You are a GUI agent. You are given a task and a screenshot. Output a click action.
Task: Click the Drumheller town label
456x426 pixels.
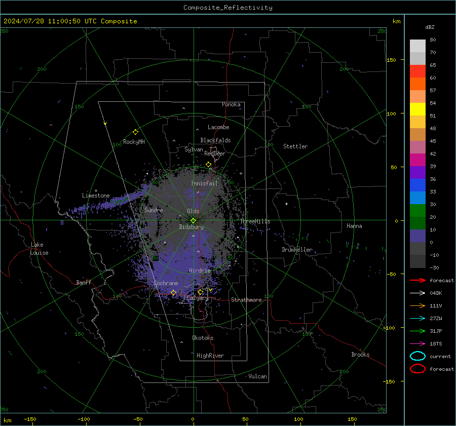pos(297,250)
